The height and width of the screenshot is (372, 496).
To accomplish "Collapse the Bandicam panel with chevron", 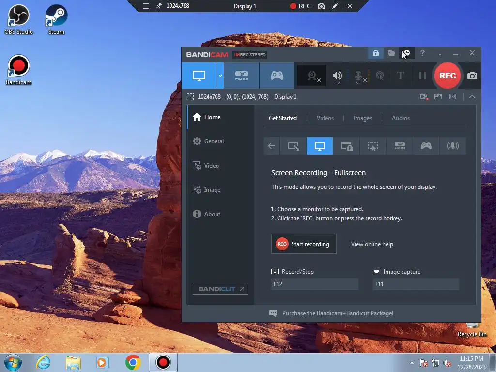I will (x=472, y=97).
